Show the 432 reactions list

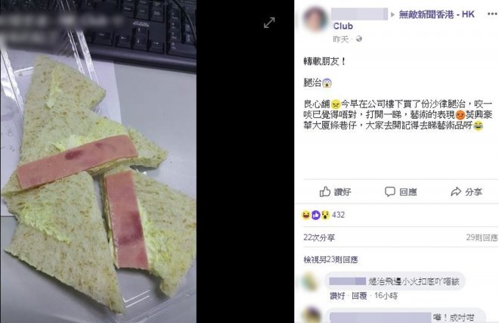pyautogui.click(x=338, y=215)
